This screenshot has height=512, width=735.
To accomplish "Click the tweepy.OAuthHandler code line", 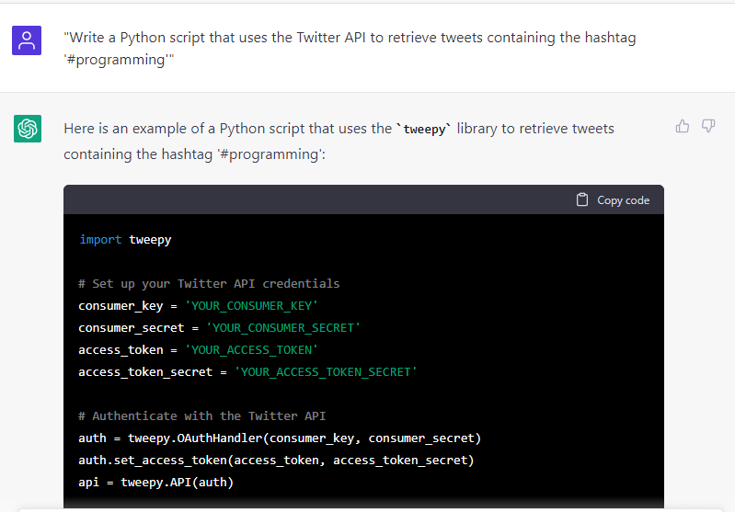I will [x=280, y=438].
